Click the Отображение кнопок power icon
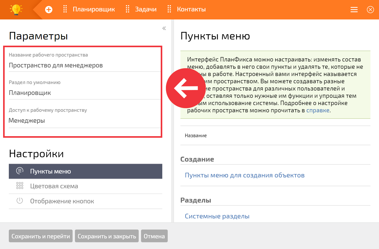 tap(20, 200)
